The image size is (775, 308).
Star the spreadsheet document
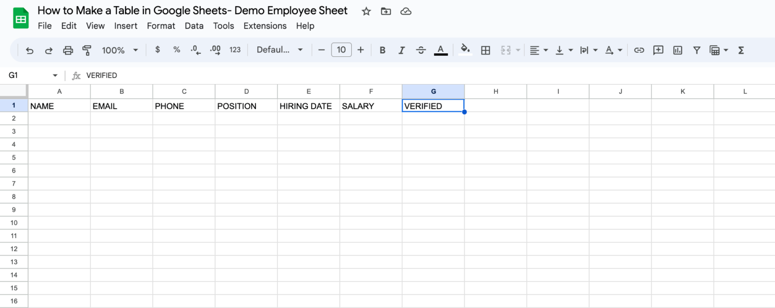click(365, 11)
